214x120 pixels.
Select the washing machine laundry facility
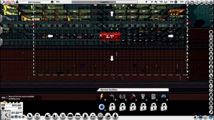153,96
